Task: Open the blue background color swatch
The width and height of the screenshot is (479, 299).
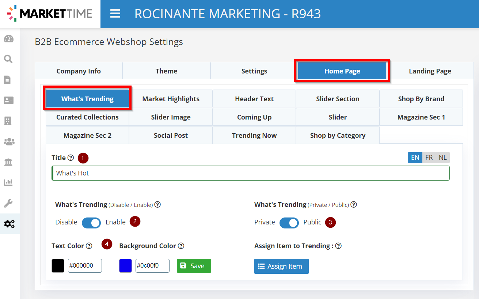Action: [125, 266]
